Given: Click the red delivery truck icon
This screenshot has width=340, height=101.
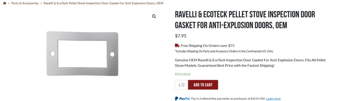Looking at the screenshot, I should click(177, 46).
